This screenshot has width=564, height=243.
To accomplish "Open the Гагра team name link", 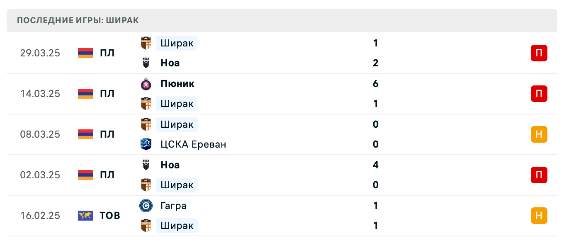I will coord(173,206).
